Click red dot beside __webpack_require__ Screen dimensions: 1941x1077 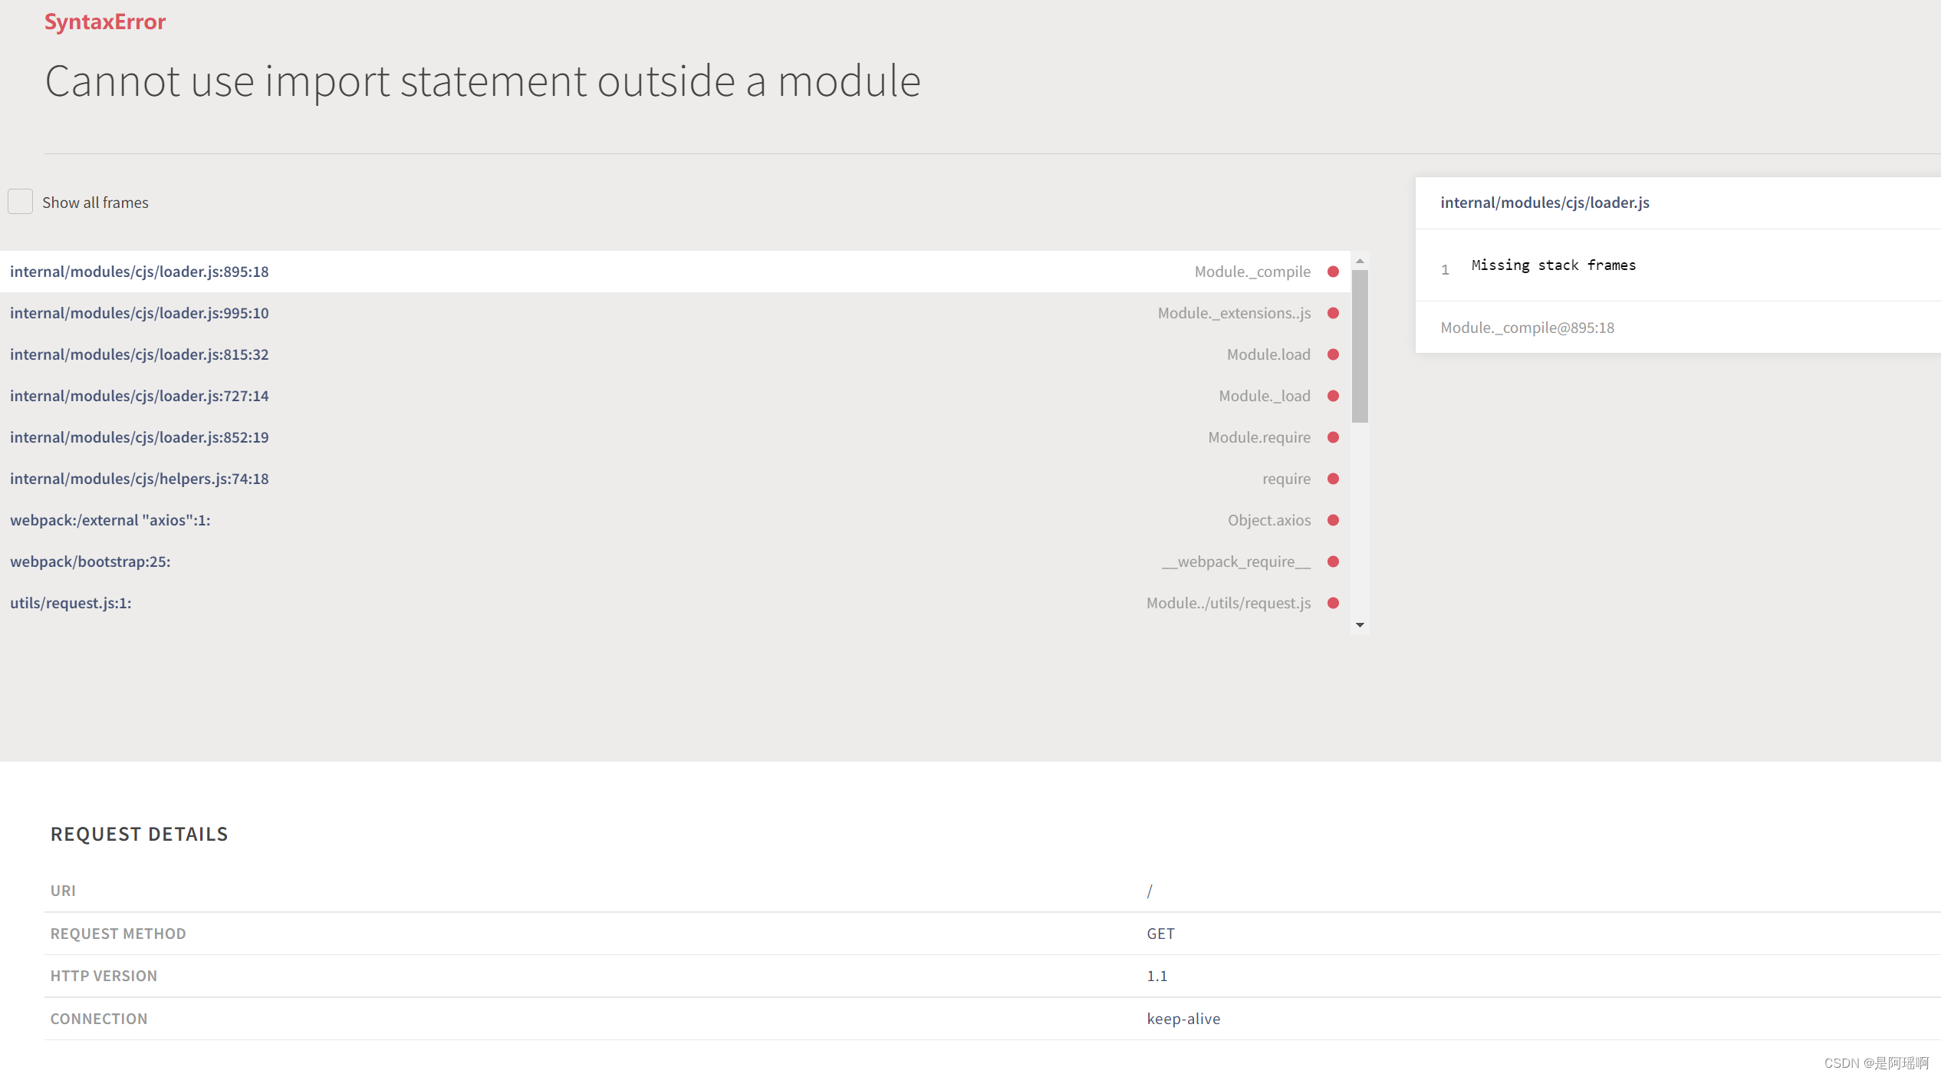pyautogui.click(x=1333, y=562)
